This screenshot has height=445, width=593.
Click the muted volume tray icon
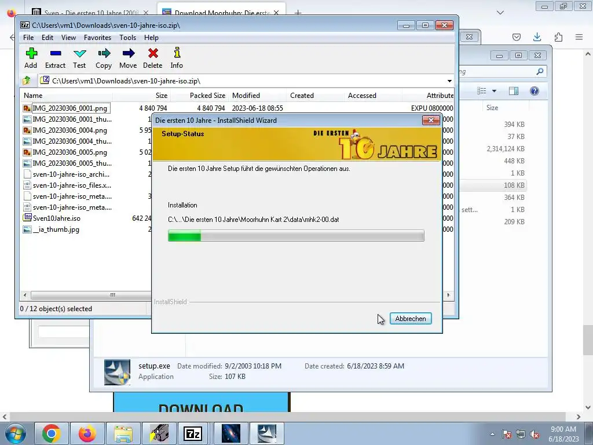click(535, 434)
